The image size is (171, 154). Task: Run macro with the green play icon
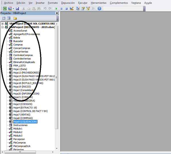56,9
